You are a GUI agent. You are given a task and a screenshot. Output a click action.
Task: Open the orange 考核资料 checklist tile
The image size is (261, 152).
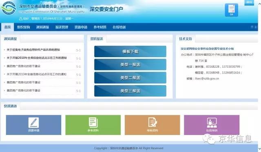coord(152,125)
